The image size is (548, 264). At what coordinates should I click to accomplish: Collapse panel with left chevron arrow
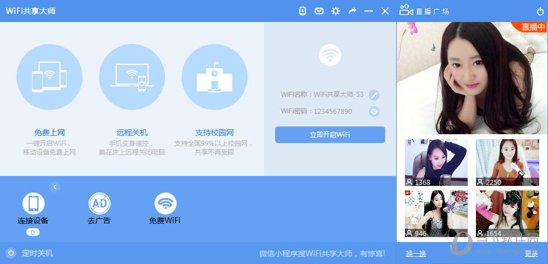click(x=55, y=187)
